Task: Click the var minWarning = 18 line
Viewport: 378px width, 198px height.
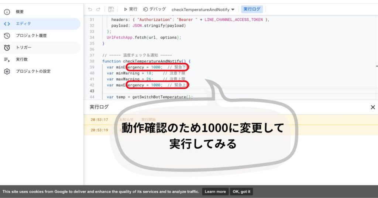Action: tap(146, 73)
